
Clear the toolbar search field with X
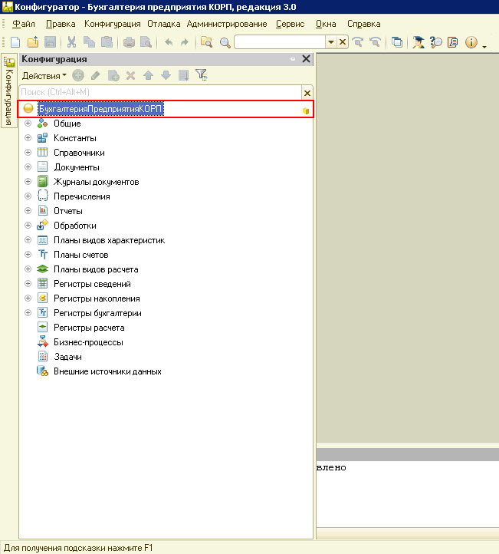[x=343, y=42]
